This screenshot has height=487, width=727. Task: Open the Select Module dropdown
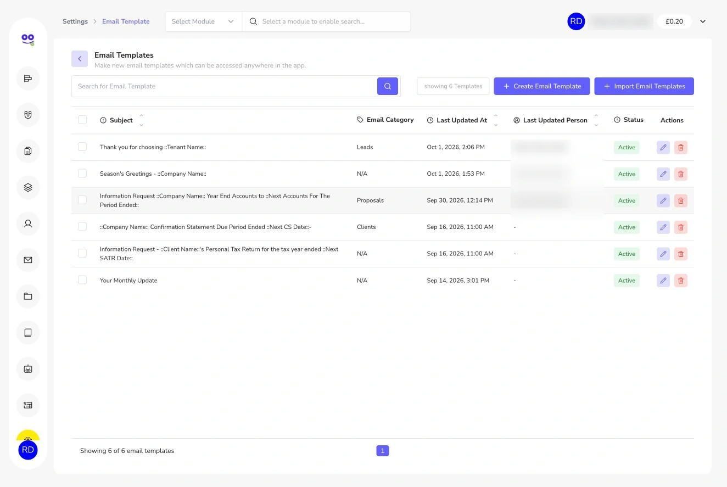point(203,21)
